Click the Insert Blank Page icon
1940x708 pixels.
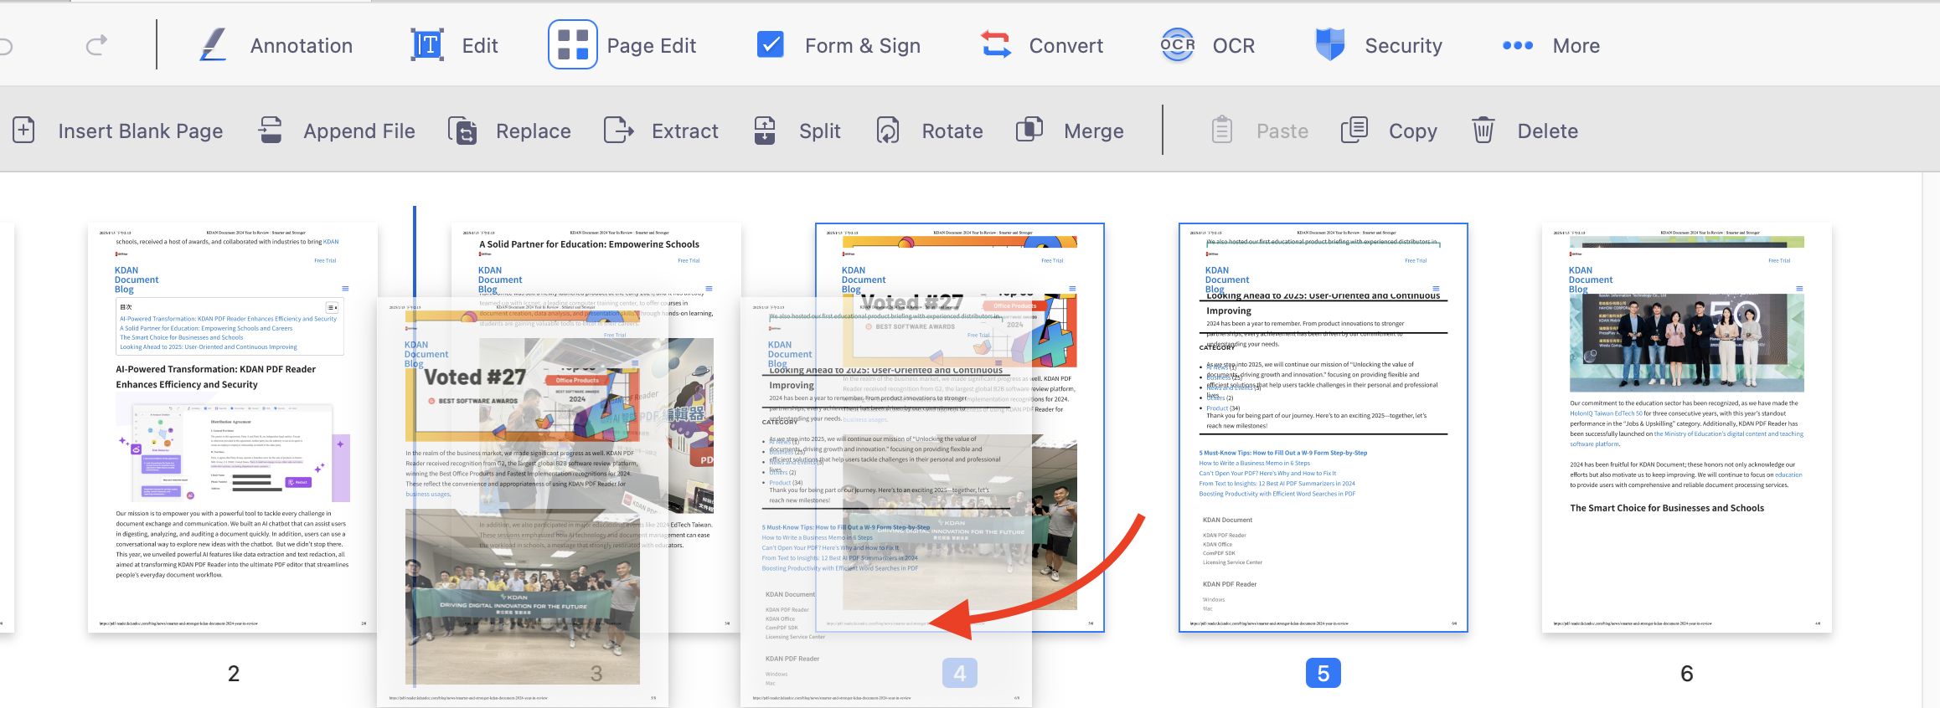pyautogui.click(x=23, y=131)
